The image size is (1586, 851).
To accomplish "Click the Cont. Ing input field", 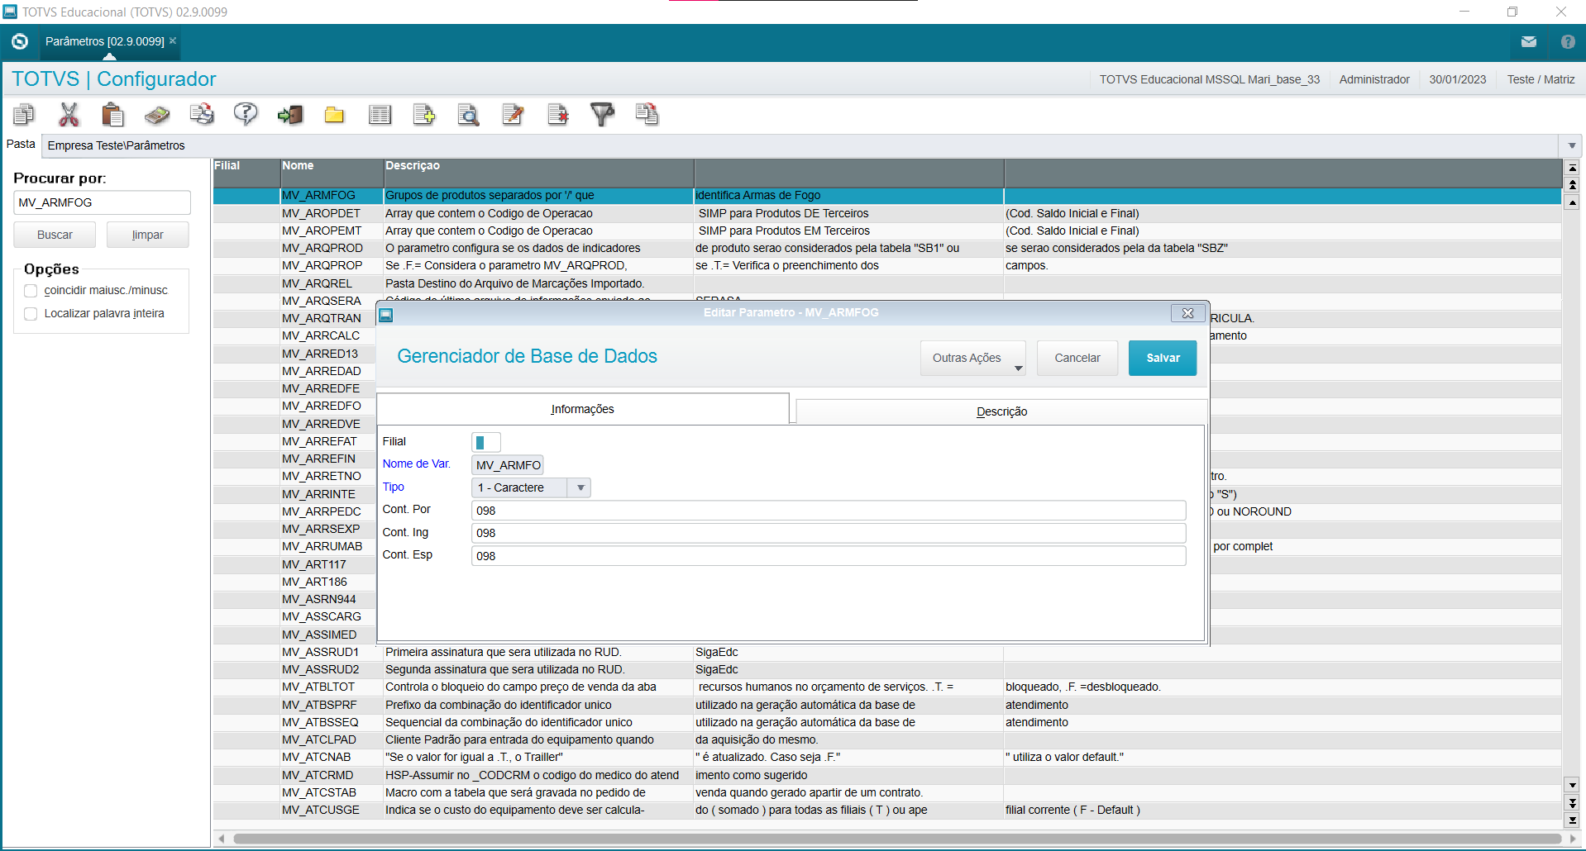I will coord(829,533).
